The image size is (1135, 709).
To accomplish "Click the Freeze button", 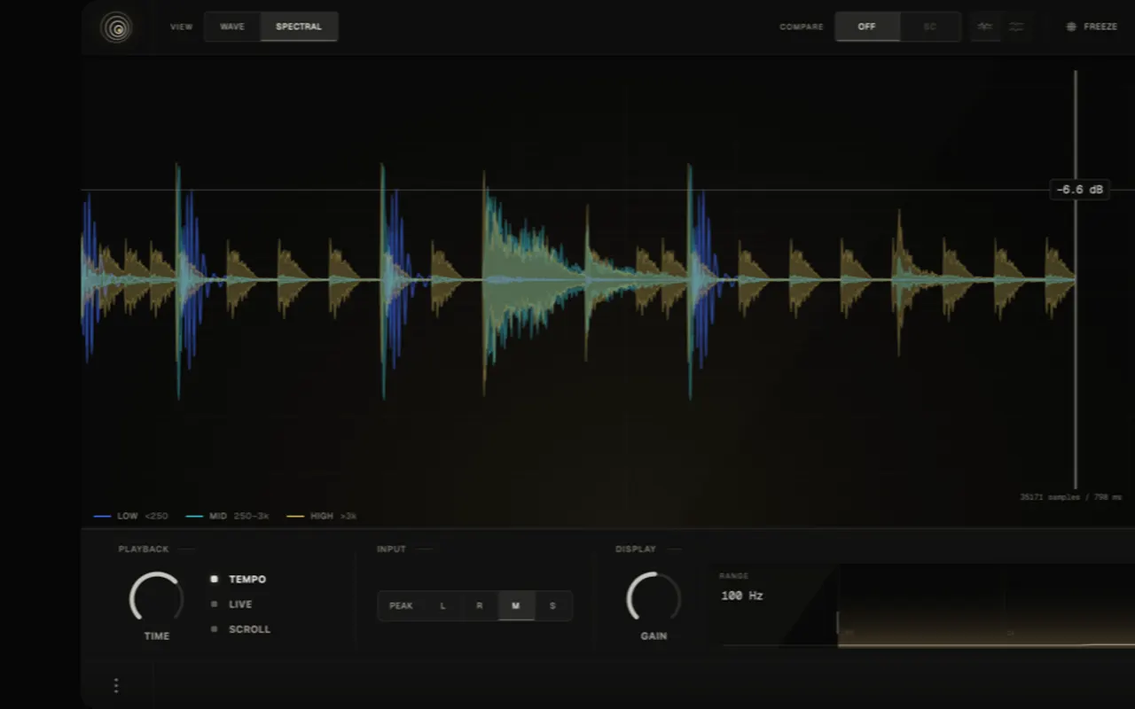I will point(1092,27).
